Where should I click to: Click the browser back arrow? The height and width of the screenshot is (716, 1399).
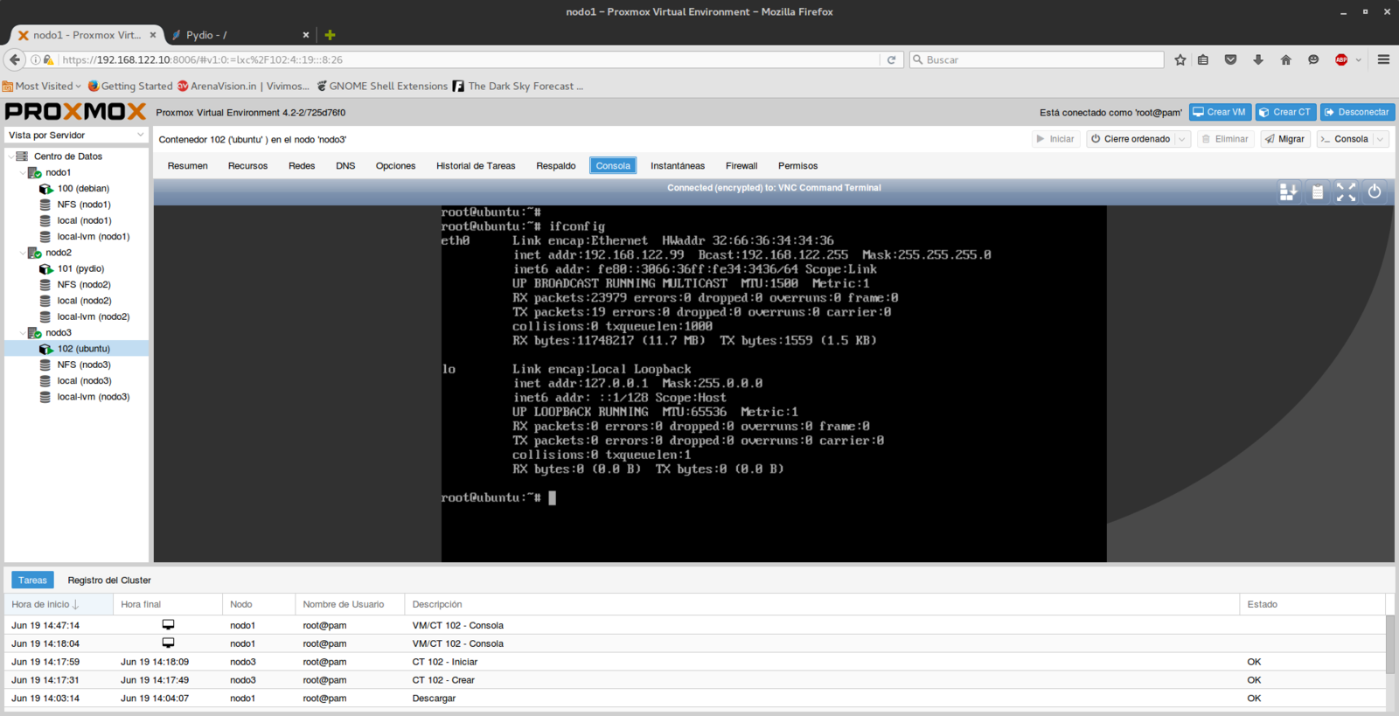pyautogui.click(x=15, y=59)
